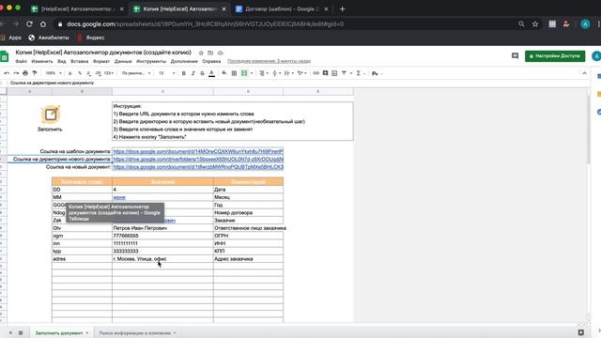The width and height of the screenshot is (601, 338).
Task: Toggle bold formatting
Action: click(184, 73)
